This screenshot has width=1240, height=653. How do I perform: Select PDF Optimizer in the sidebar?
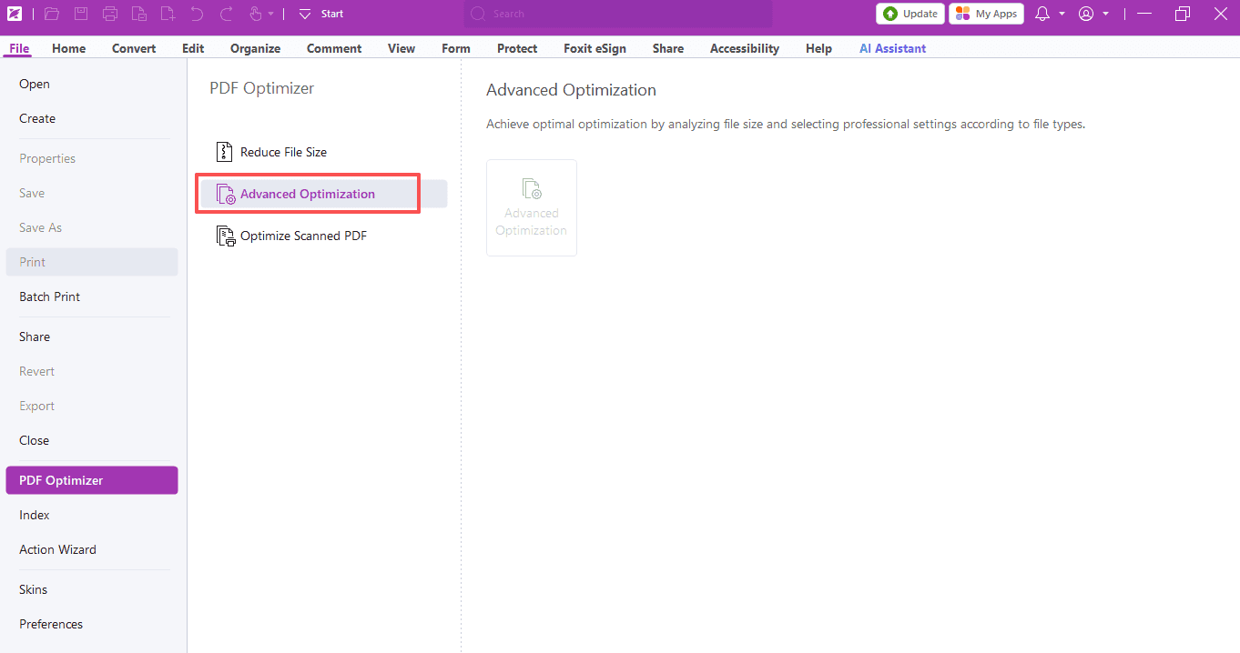point(92,480)
